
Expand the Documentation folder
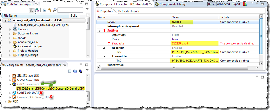[x=10, y=34]
